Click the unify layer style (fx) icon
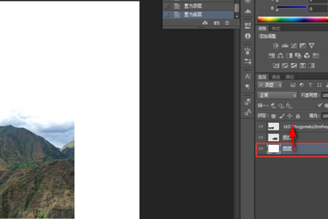This screenshot has width=328, height=219. pyautogui.click(x=289, y=106)
